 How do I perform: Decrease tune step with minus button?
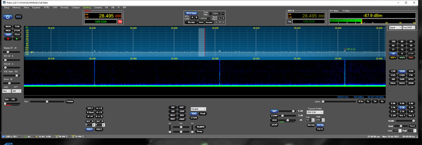pyautogui.click(x=210, y=13)
